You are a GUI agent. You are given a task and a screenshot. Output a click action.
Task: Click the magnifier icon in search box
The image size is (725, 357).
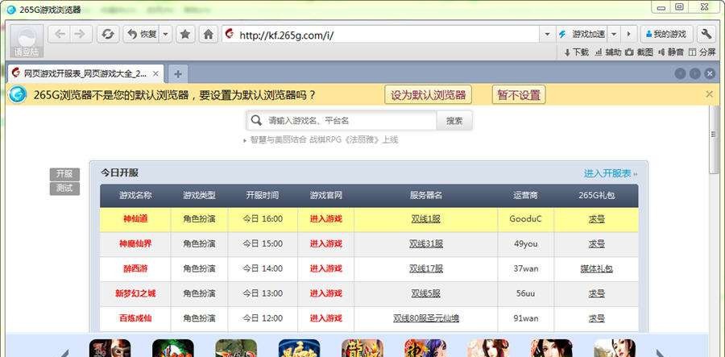[x=255, y=121]
